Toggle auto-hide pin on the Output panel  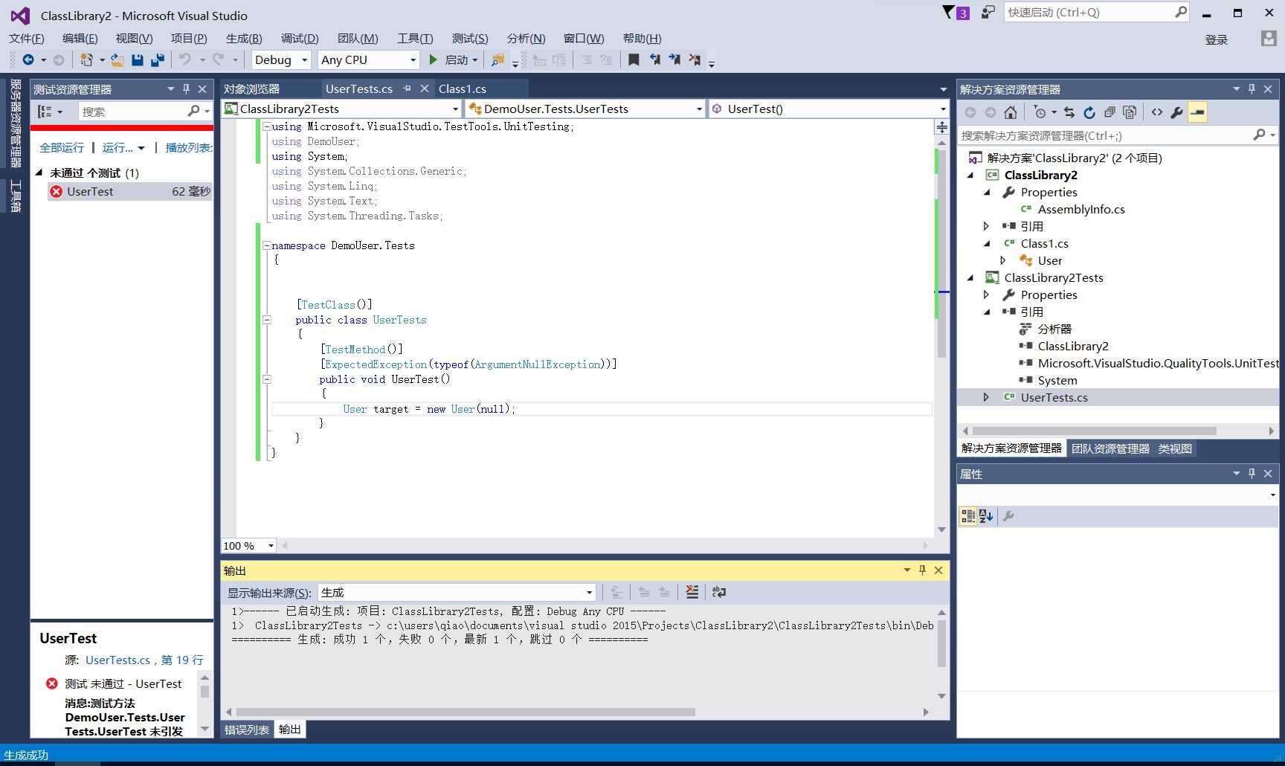(x=922, y=570)
